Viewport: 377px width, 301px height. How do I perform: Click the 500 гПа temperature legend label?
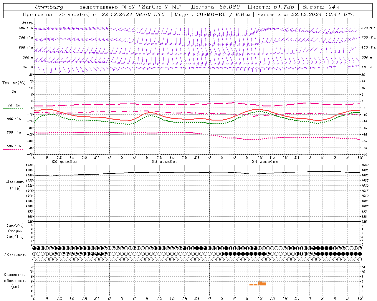(14, 146)
